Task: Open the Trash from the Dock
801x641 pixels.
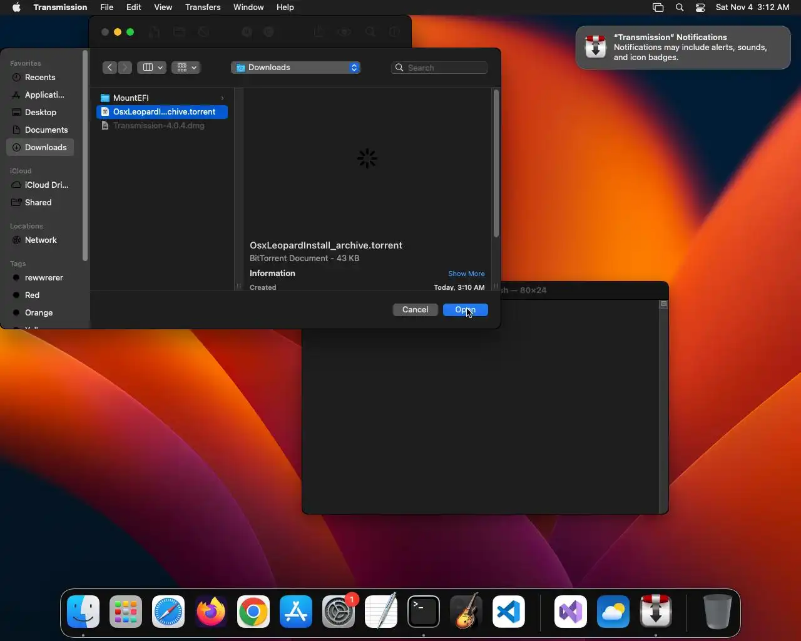Action: [718, 612]
